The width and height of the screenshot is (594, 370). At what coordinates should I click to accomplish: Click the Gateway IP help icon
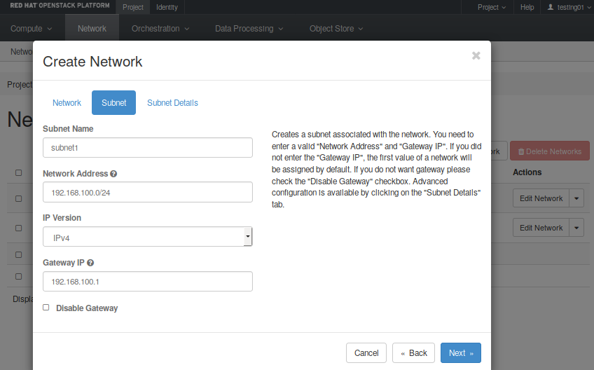[x=90, y=263]
